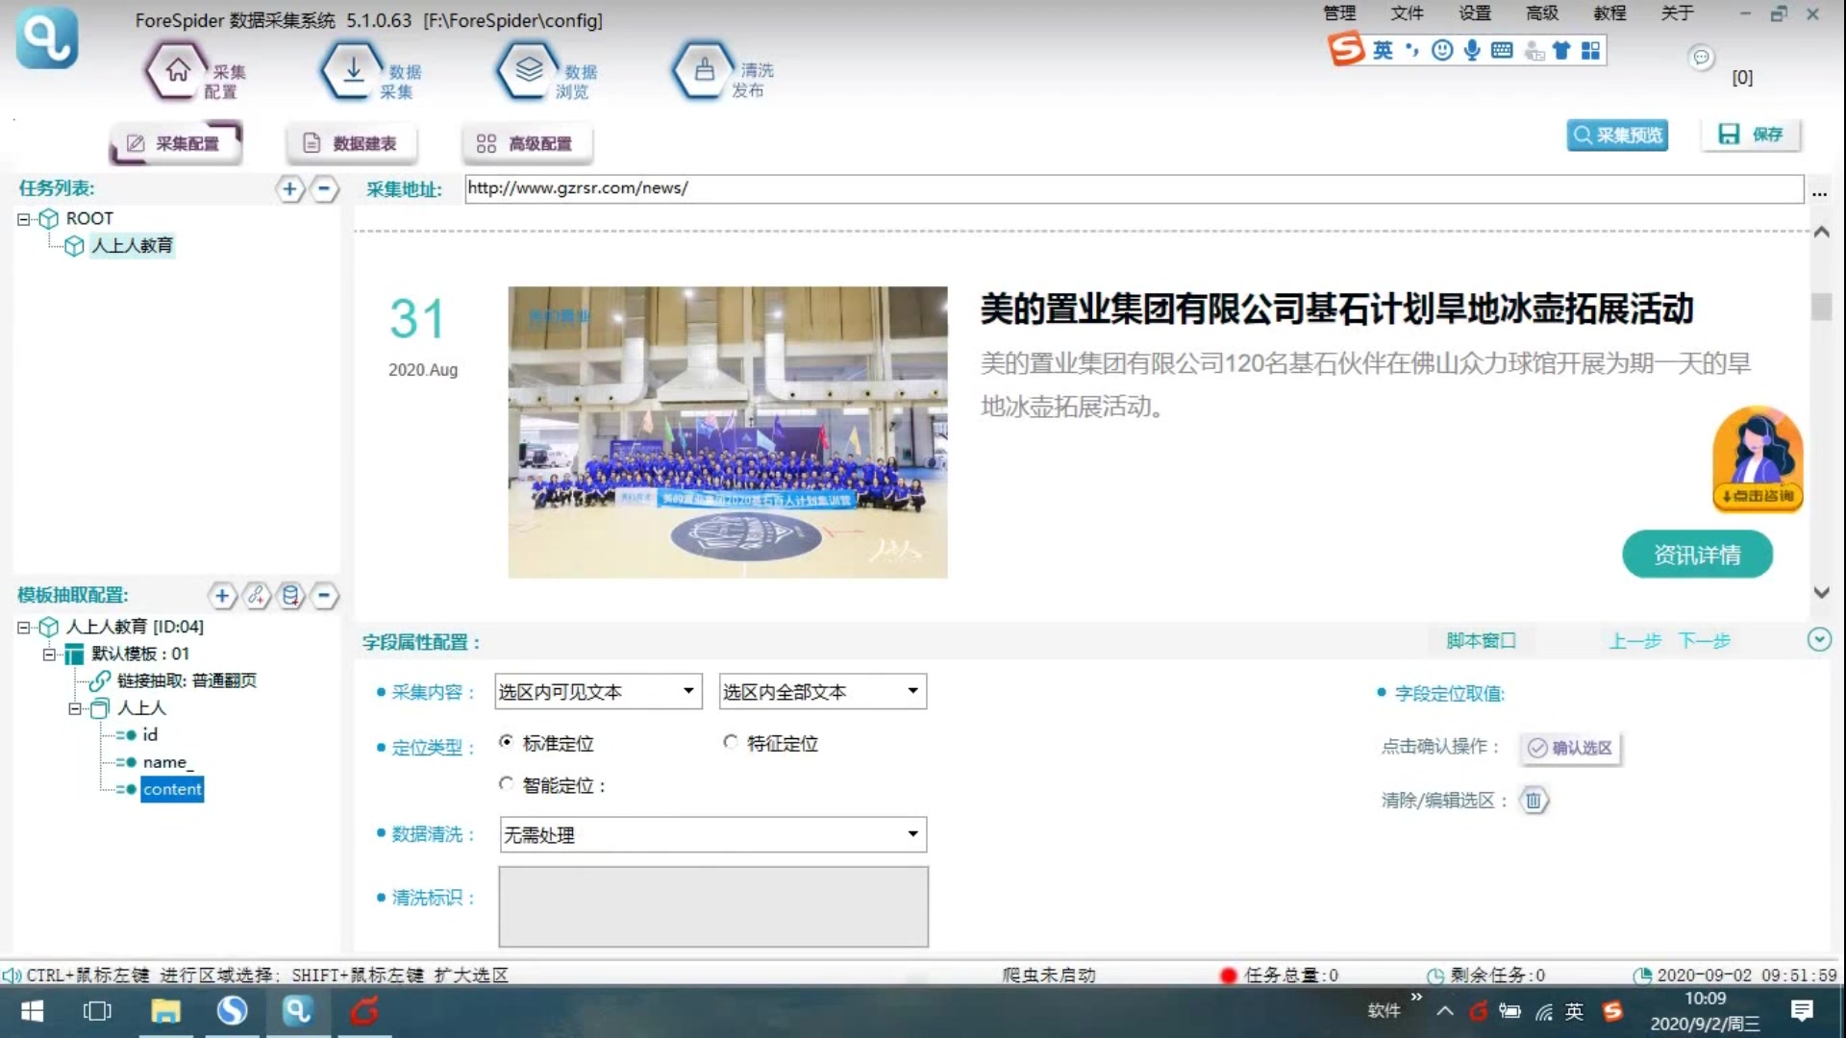Open the 教程 menu

1609,13
